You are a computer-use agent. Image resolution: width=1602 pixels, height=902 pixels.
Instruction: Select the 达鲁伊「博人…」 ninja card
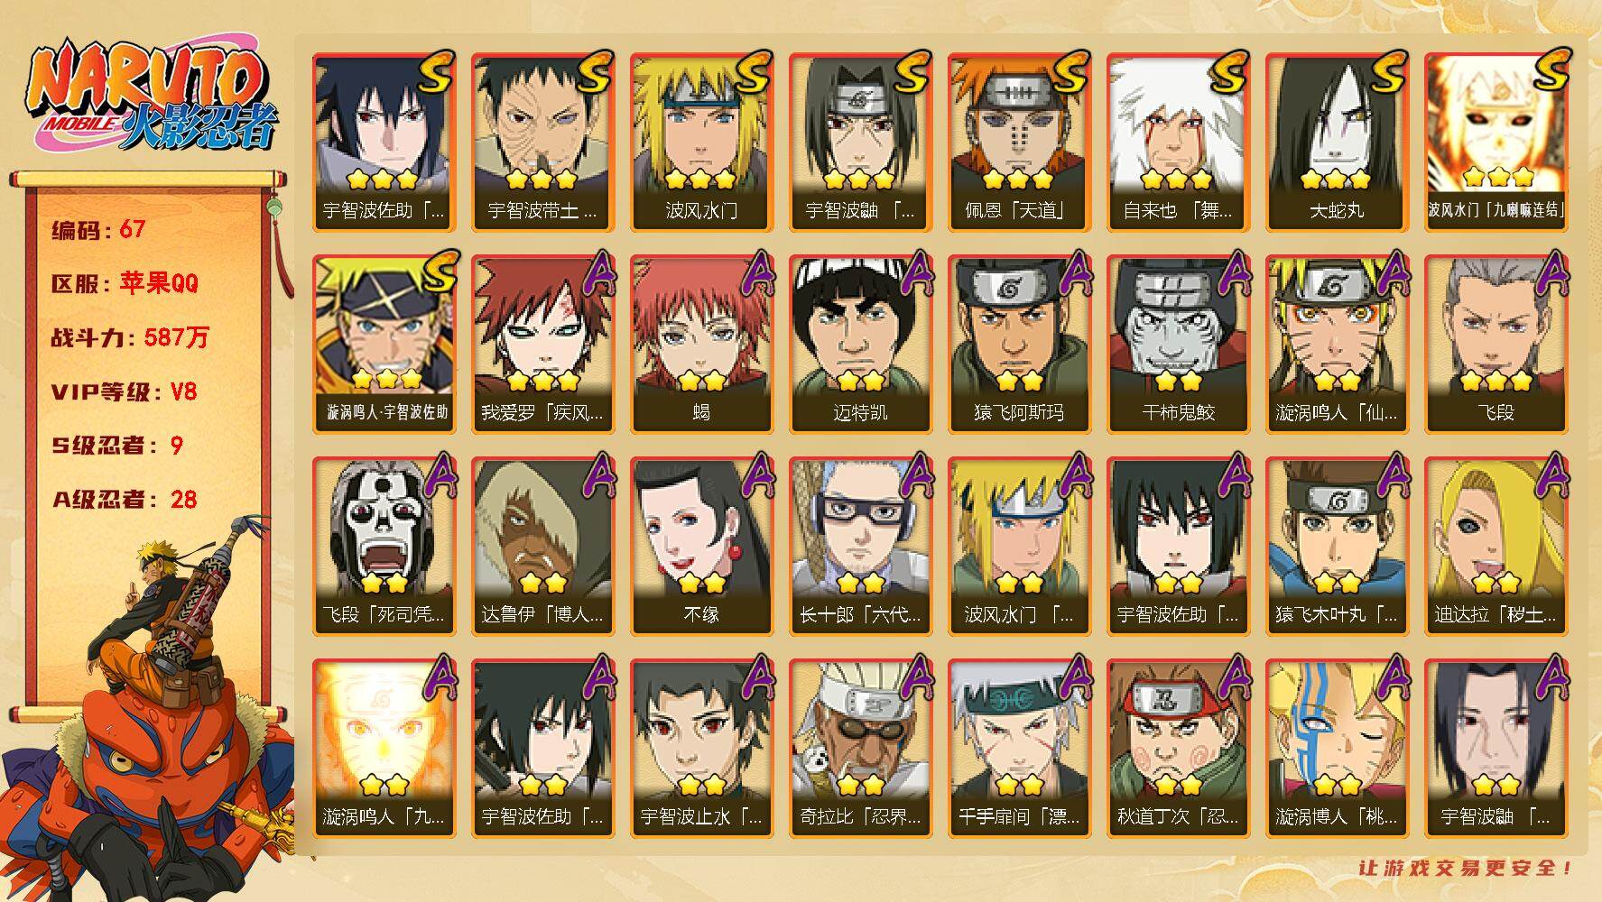pos(542,547)
